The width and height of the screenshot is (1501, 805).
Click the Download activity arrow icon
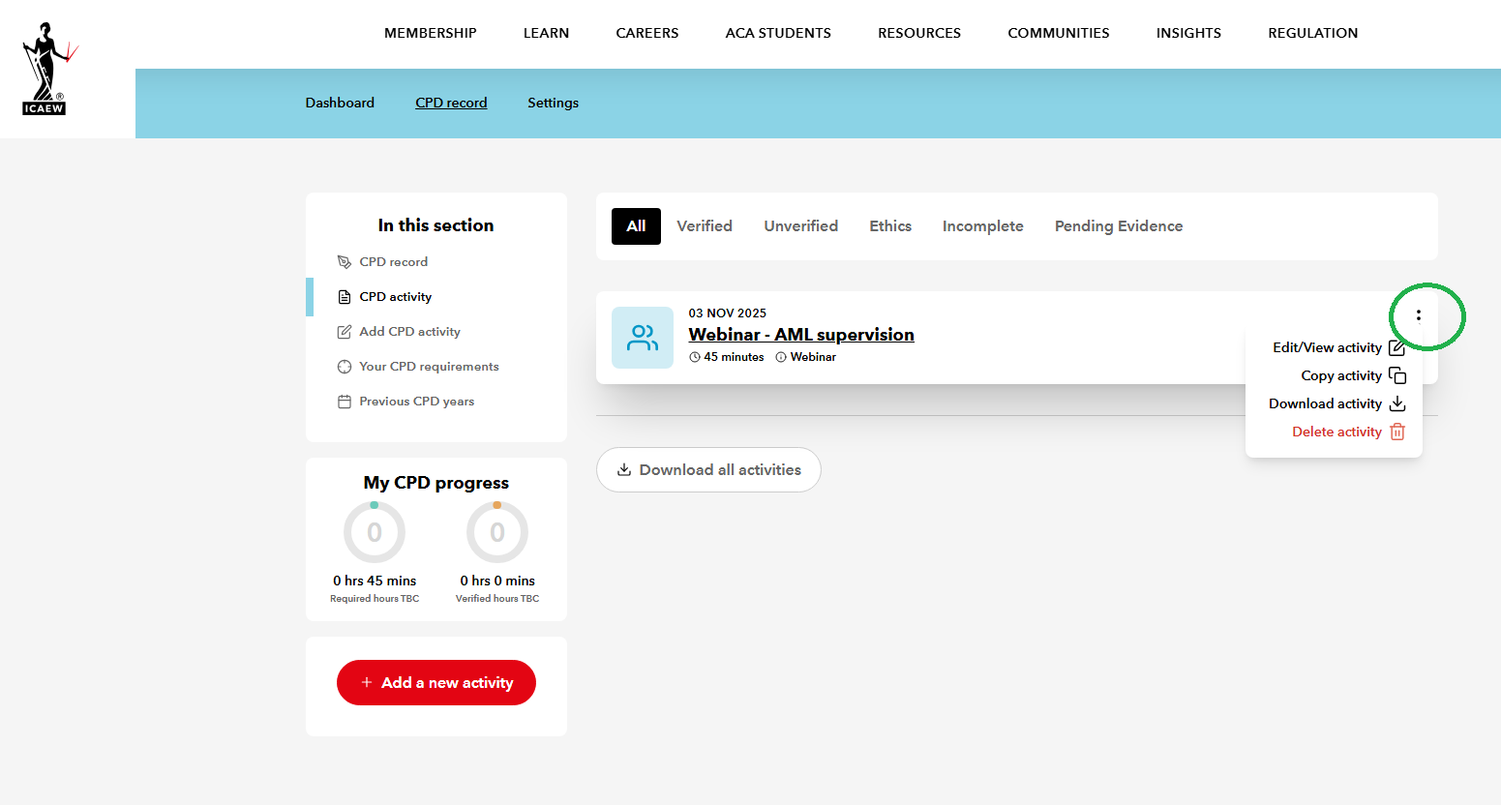point(1396,403)
